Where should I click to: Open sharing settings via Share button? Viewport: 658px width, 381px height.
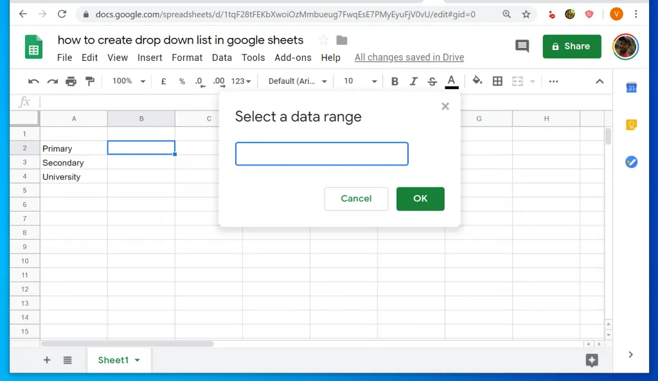coord(571,46)
